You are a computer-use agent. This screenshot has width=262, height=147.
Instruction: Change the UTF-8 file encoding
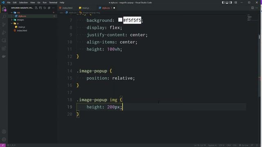pos(221,145)
